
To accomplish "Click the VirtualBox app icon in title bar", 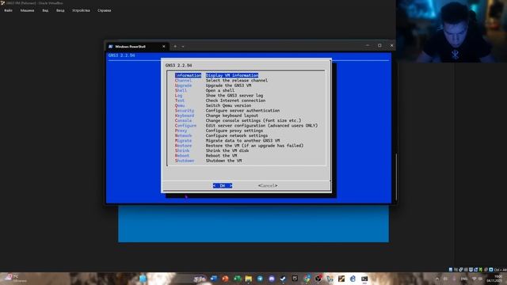I will (2, 2).
